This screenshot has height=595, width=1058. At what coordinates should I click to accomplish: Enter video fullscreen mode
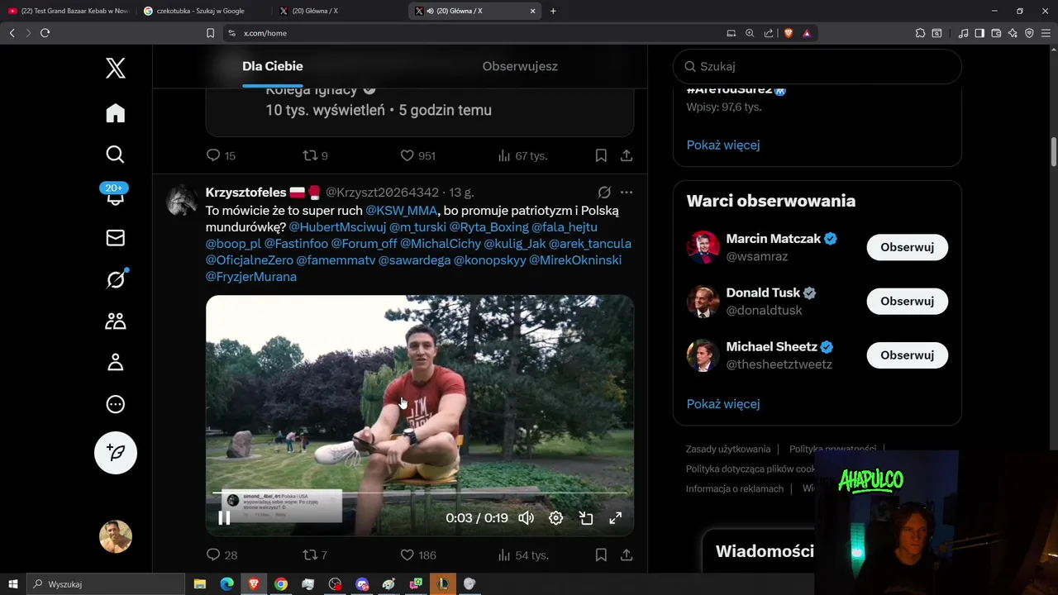(x=616, y=518)
